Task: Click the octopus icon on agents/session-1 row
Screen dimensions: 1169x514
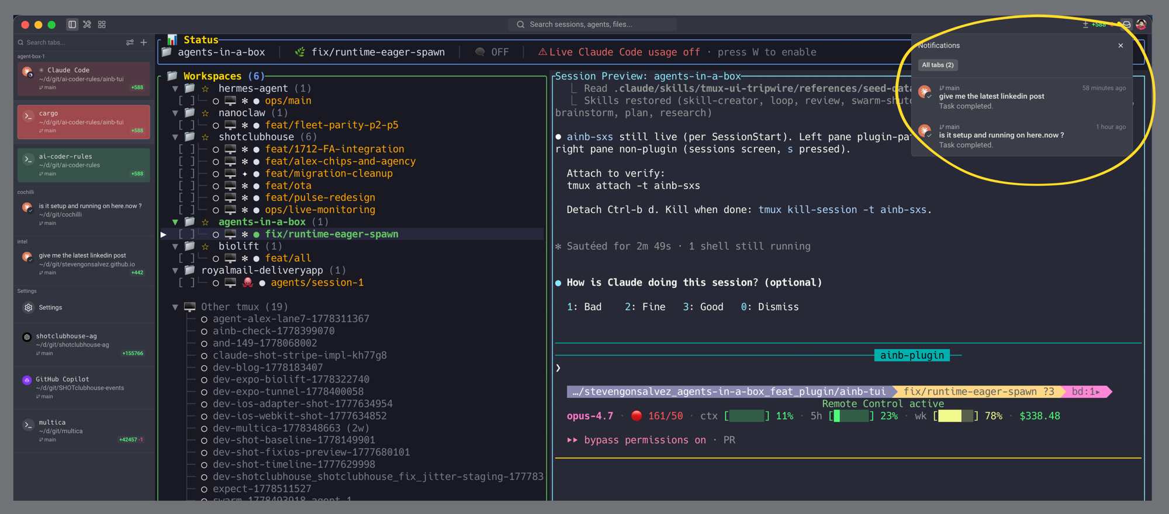Action: pyautogui.click(x=248, y=283)
